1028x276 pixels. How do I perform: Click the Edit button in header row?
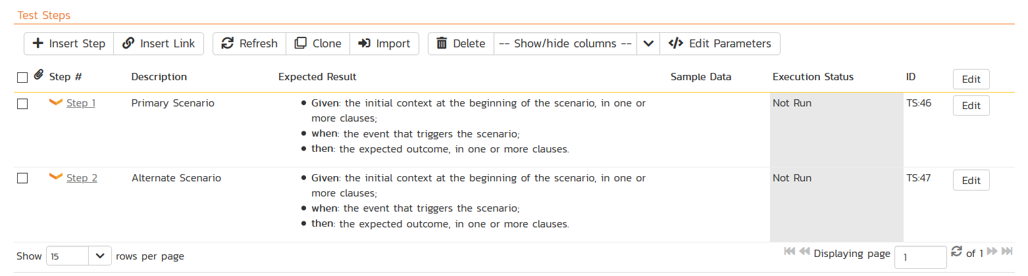[971, 79]
